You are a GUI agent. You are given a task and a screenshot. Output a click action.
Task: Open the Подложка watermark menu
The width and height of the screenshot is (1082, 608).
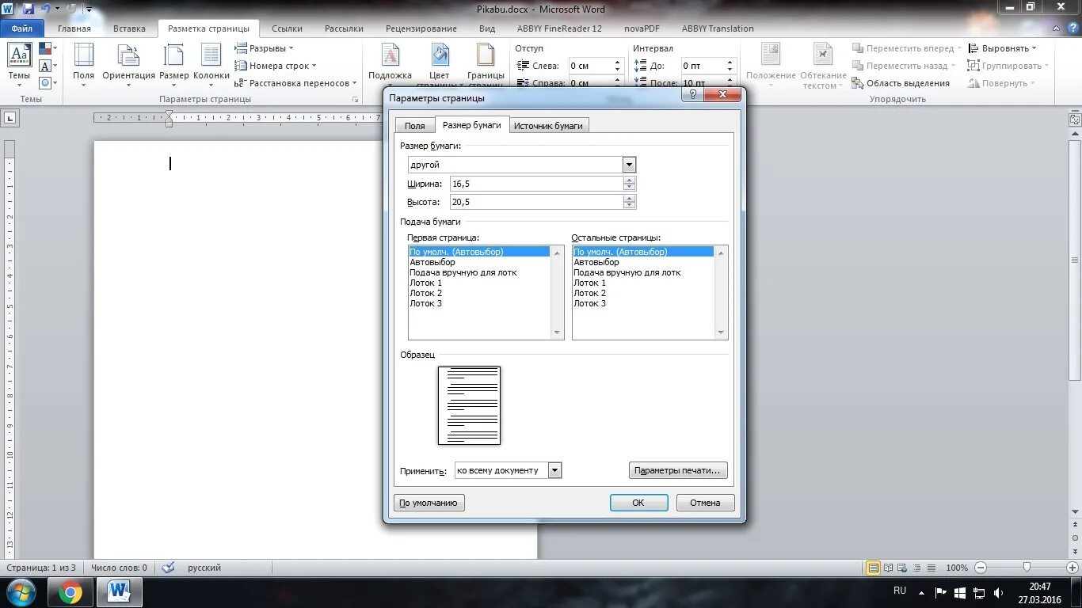click(x=390, y=66)
